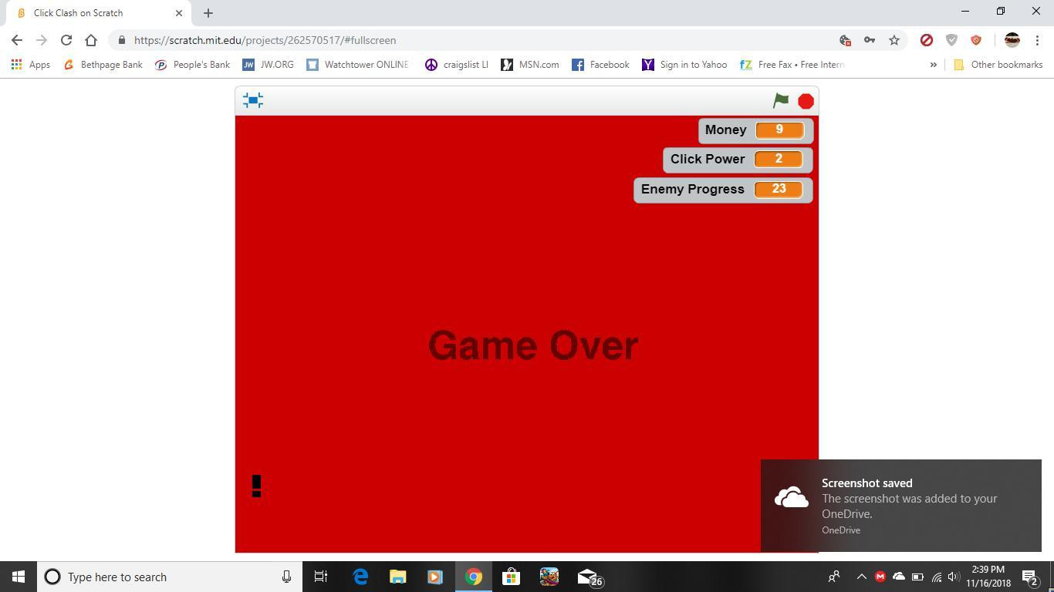Open the saved passwords key icon

pyautogui.click(x=870, y=40)
